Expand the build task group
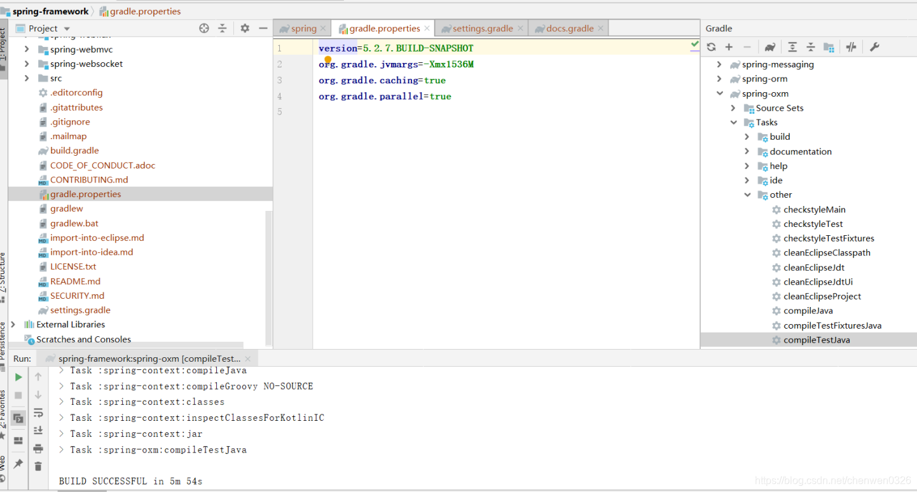The width and height of the screenshot is (917, 492). pos(747,137)
